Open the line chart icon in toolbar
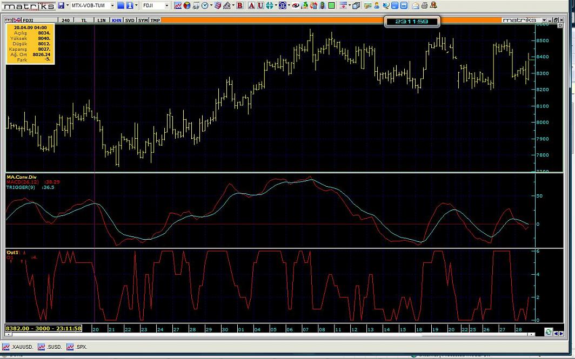The image size is (575, 359). click(x=177, y=5)
